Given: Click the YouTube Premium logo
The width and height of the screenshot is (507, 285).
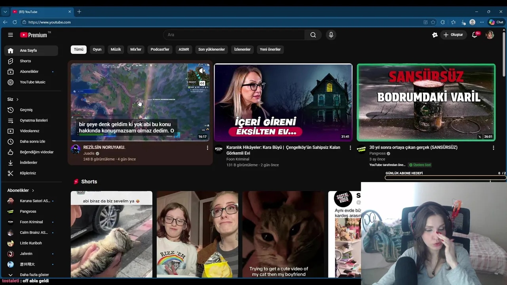Looking at the screenshot, I should tap(34, 35).
